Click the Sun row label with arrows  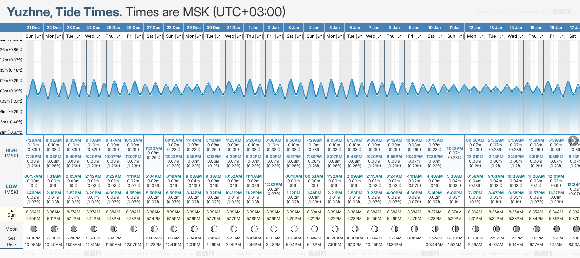[12, 215]
